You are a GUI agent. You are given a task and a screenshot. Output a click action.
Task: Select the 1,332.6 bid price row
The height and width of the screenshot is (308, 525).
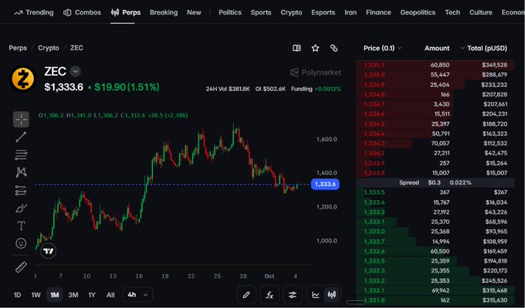pyautogui.click(x=435, y=251)
